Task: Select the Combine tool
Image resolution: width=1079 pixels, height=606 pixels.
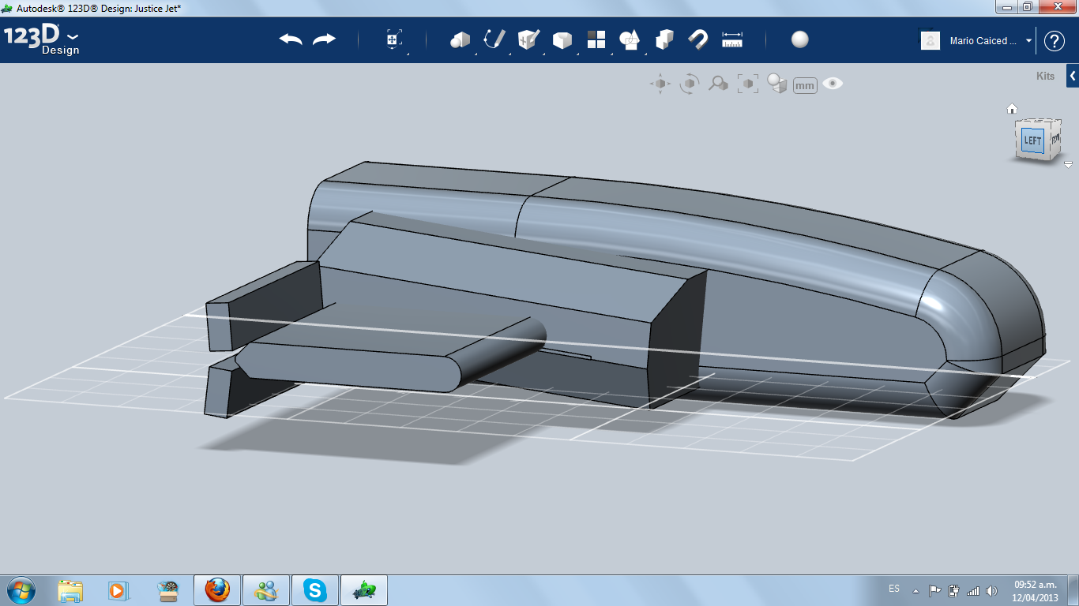Action: tap(664, 39)
